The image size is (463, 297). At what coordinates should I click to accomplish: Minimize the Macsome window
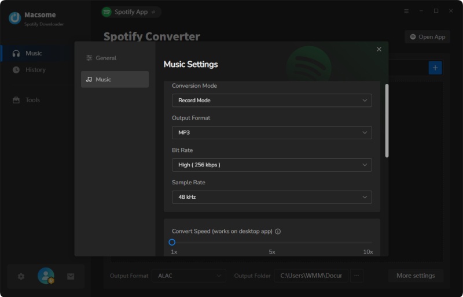(421, 11)
